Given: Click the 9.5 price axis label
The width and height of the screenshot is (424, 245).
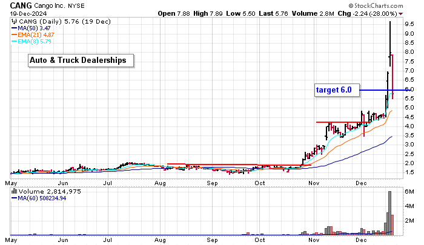Looking at the screenshot, I should [409, 24].
